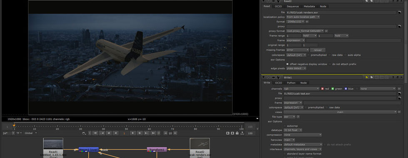Click the Read1 node thumbnail

pyautogui.click(x=53, y=143)
